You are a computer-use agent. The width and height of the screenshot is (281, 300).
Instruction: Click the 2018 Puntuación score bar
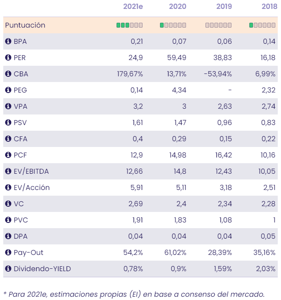click(x=262, y=25)
